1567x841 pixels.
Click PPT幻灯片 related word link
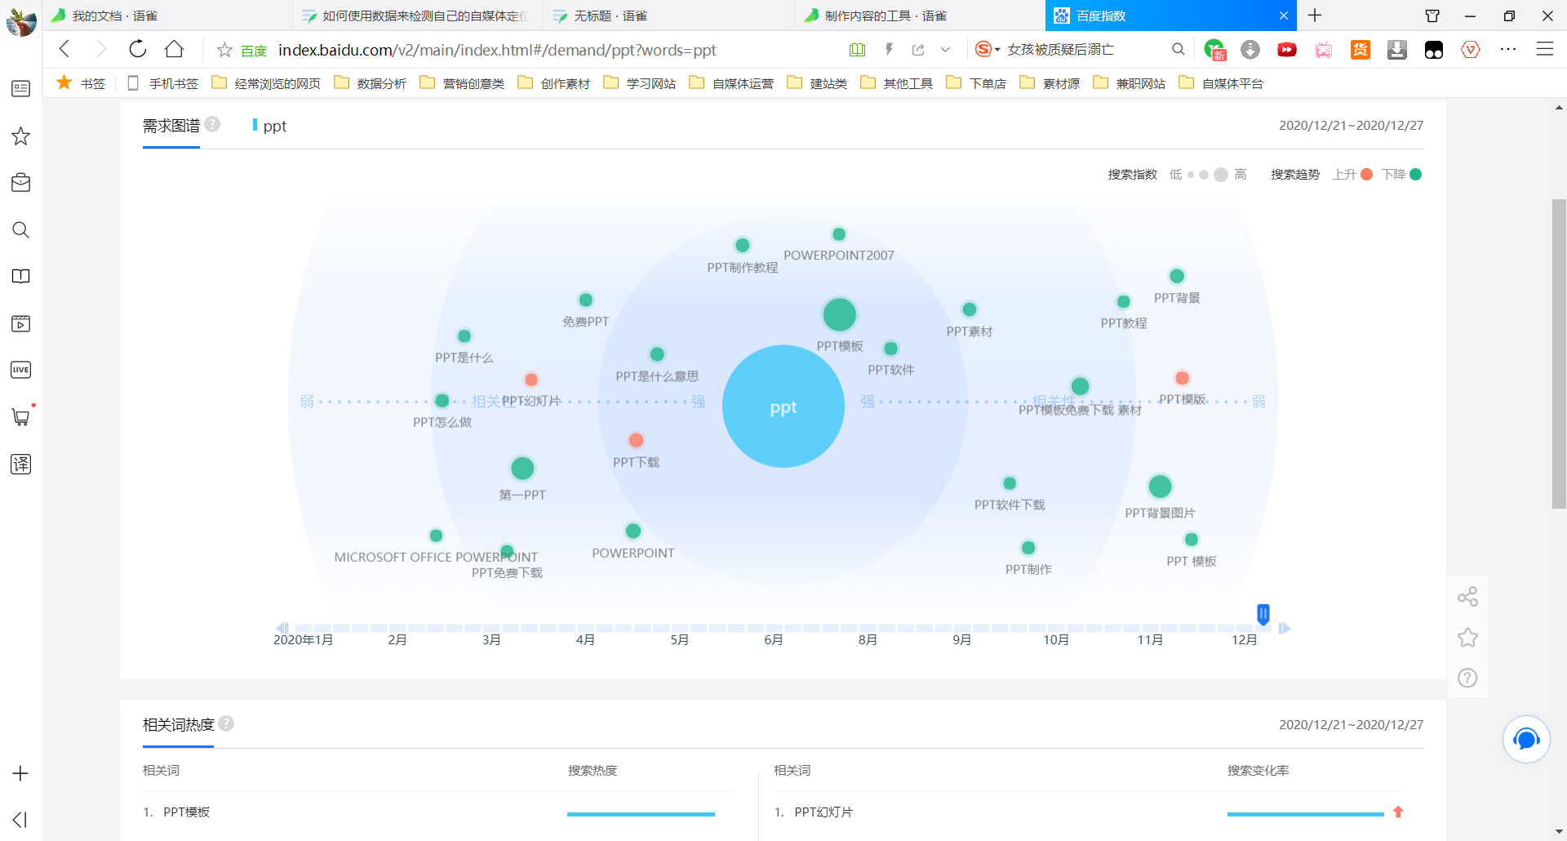pos(823,812)
